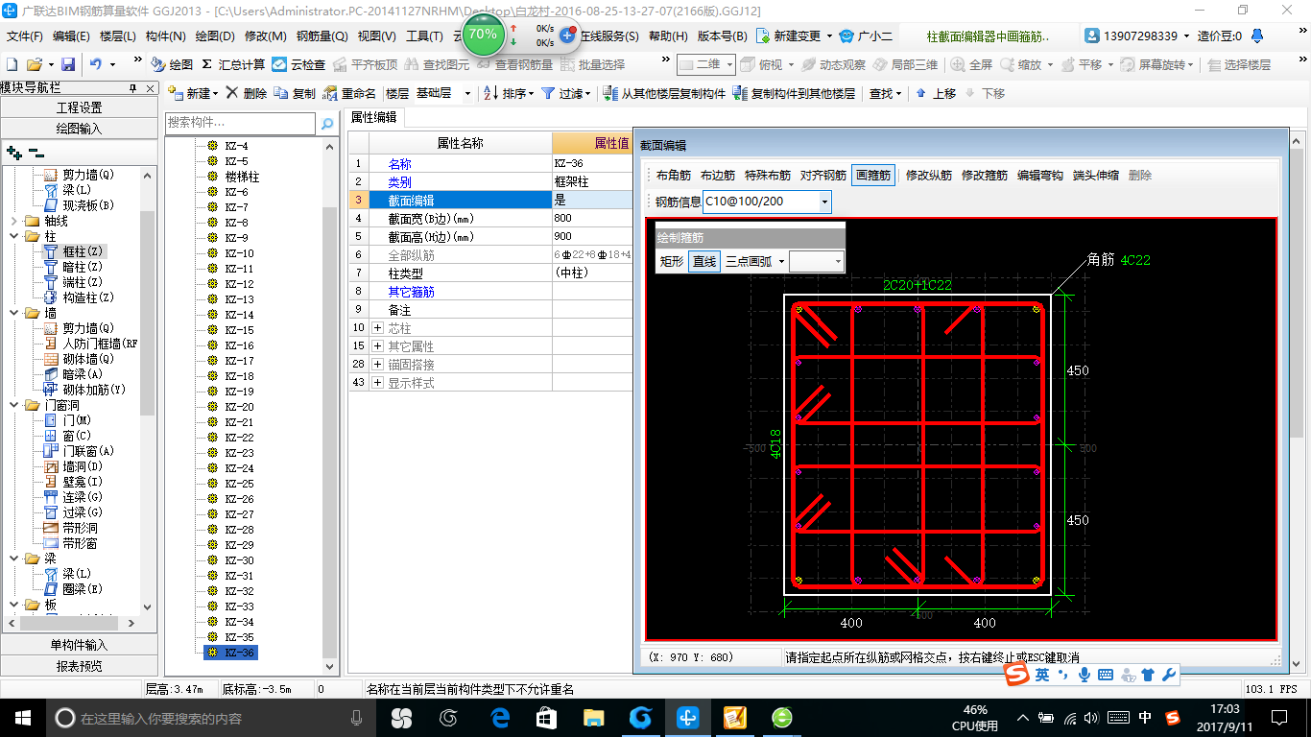
Task: Pin the 模块导航栏 panel
Action: tap(133, 88)
